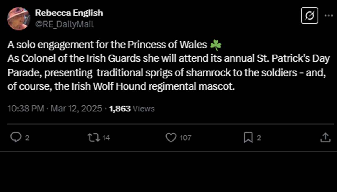This screenshot has width=337, height=192.
Task: Click the share upload arrow icon
Action: click(x=325, y=137)
